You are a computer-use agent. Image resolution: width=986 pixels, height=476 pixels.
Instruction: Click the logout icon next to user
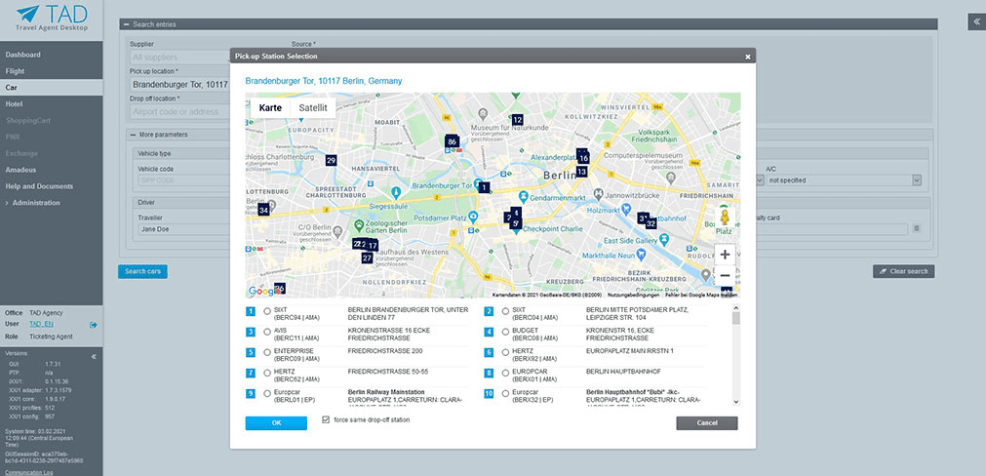(x=94, y=324)
